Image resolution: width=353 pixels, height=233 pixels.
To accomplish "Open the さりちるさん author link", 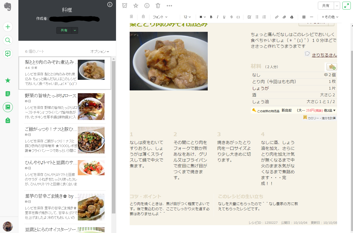I will tap(324, 55).
